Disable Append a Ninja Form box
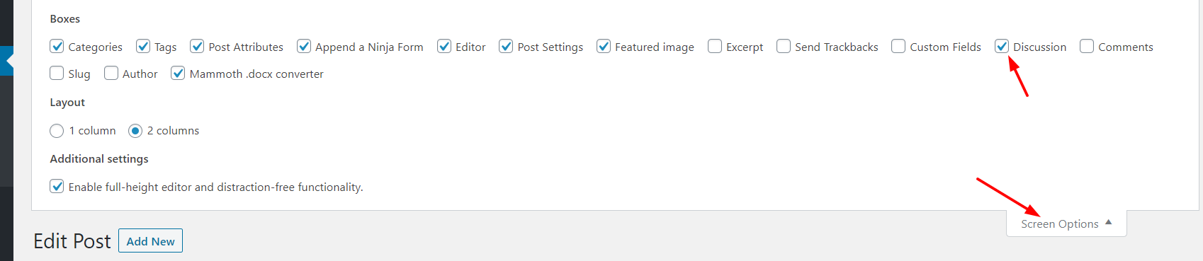Image resolution: width=1203 pixels, height=261 pixels. pyautogui.click(x=304, y=47)
